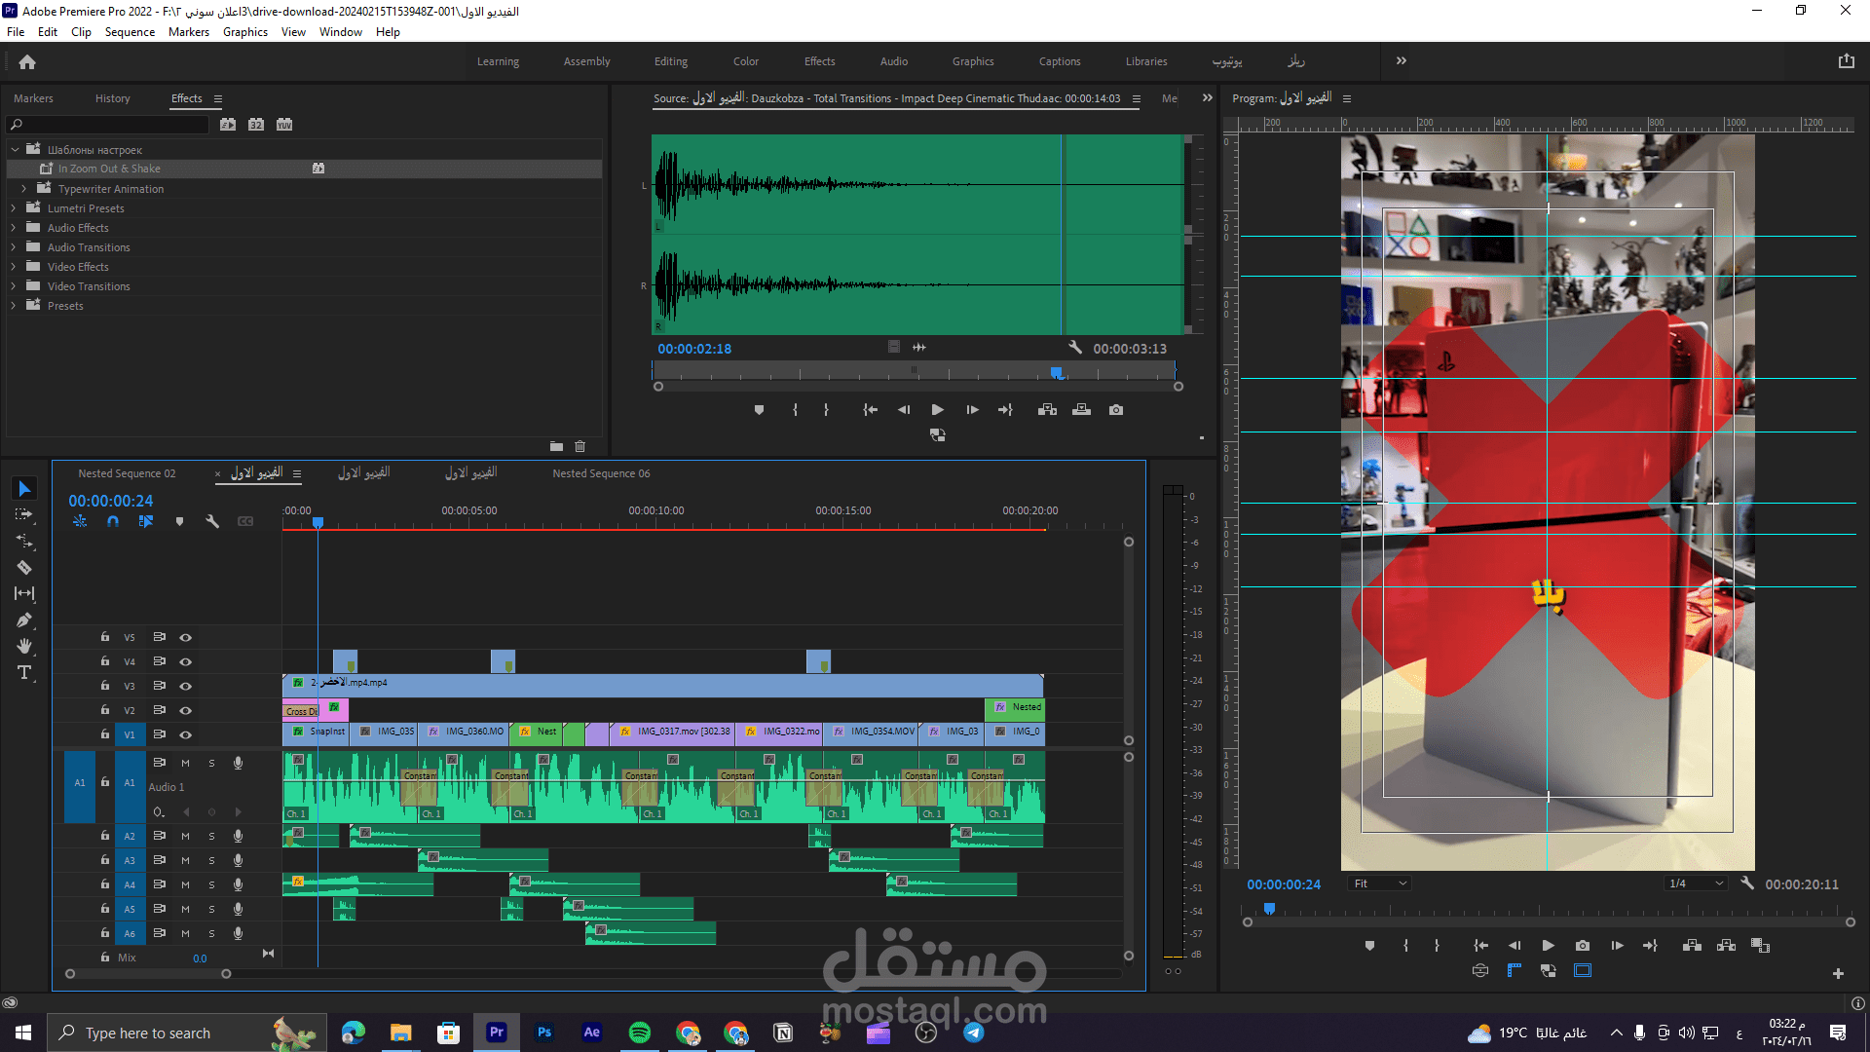This screenshot has width=1870, height=1052.
Task: Mute audio track A2
Action: click(185, 836)
